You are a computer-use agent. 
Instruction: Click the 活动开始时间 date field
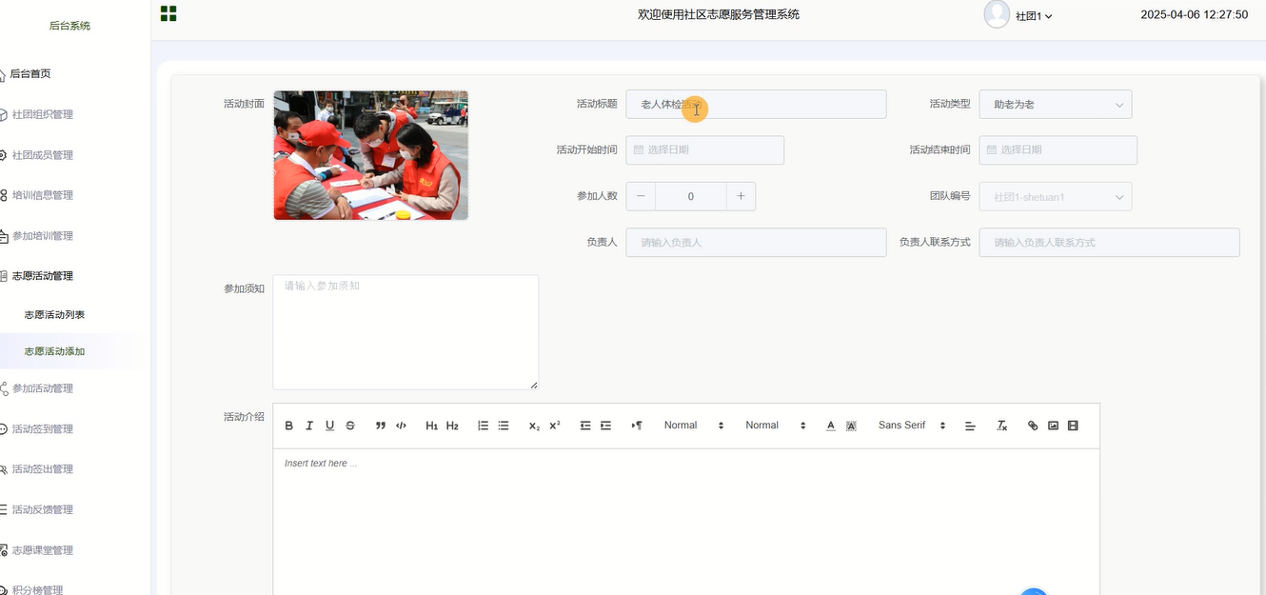(x=704, y=150)
